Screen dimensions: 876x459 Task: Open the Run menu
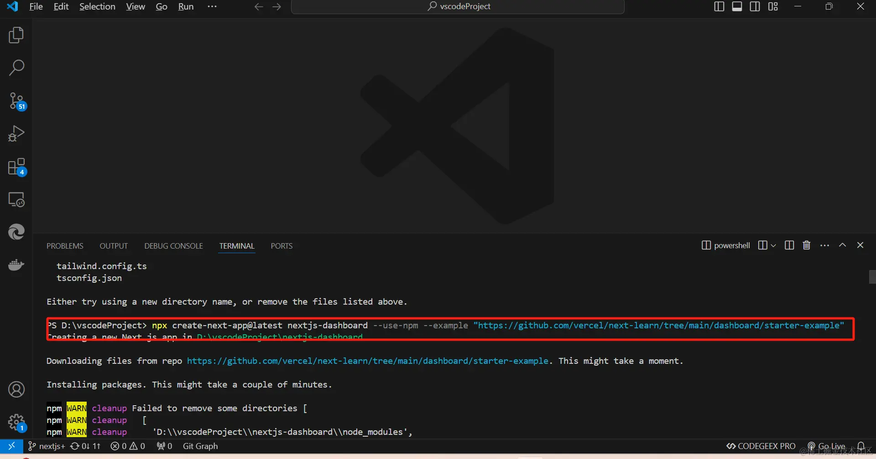pos(186,6)
